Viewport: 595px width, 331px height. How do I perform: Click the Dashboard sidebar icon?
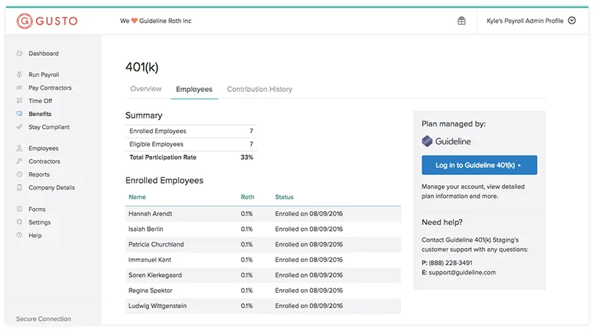point(19,53)
